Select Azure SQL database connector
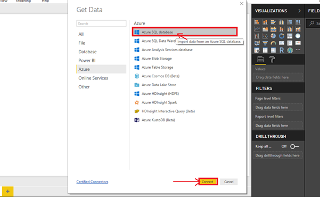 185,32
